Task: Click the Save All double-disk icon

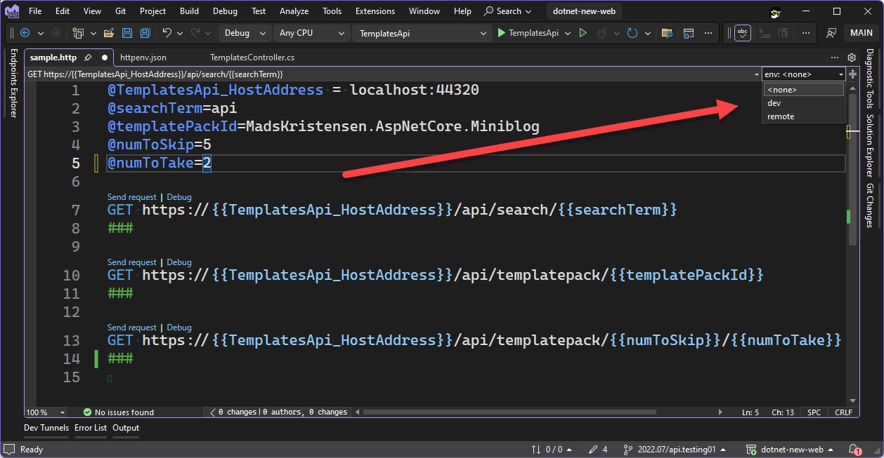Action: pyautogui.click(x=145, y=33)
